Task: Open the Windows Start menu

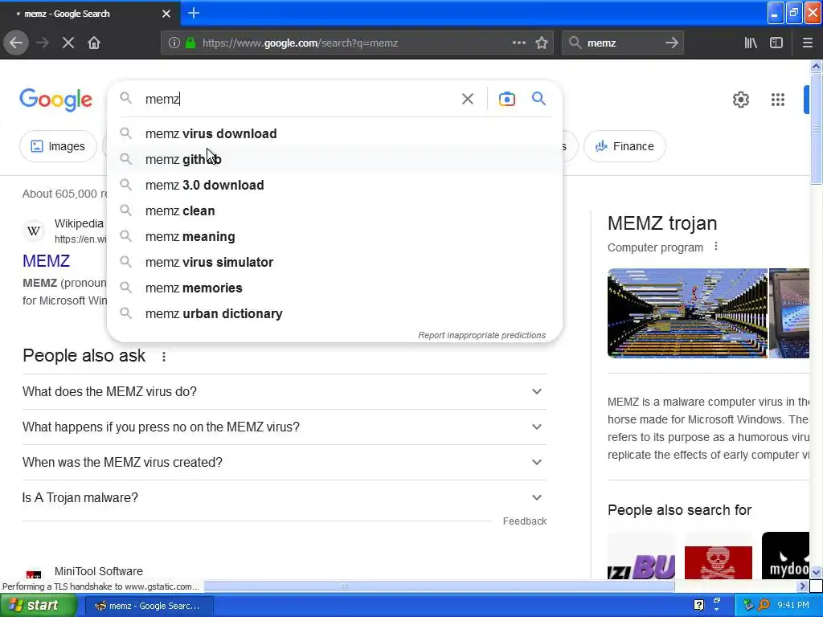Action: [x=39, y=606]
